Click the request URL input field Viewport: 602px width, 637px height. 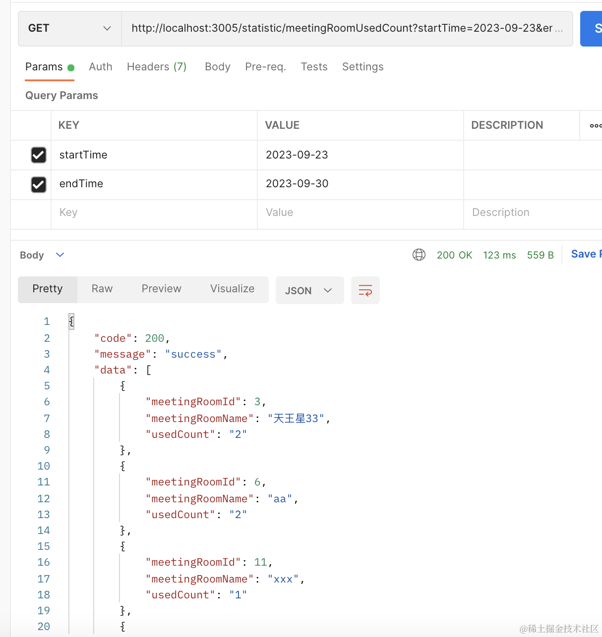pos(347,28)
